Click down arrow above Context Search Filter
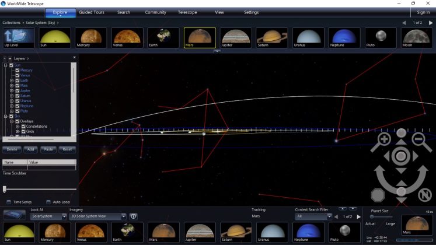 (353, 209)
